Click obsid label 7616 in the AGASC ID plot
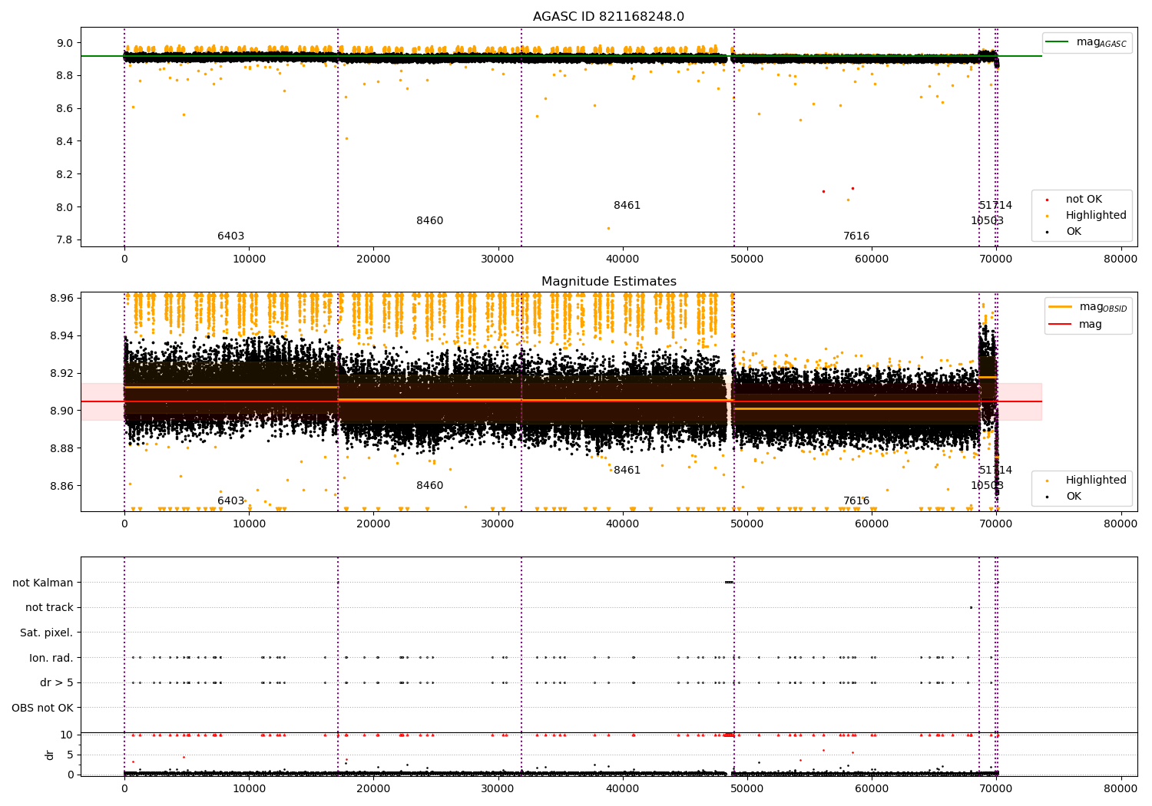 (x=856, y=236)
